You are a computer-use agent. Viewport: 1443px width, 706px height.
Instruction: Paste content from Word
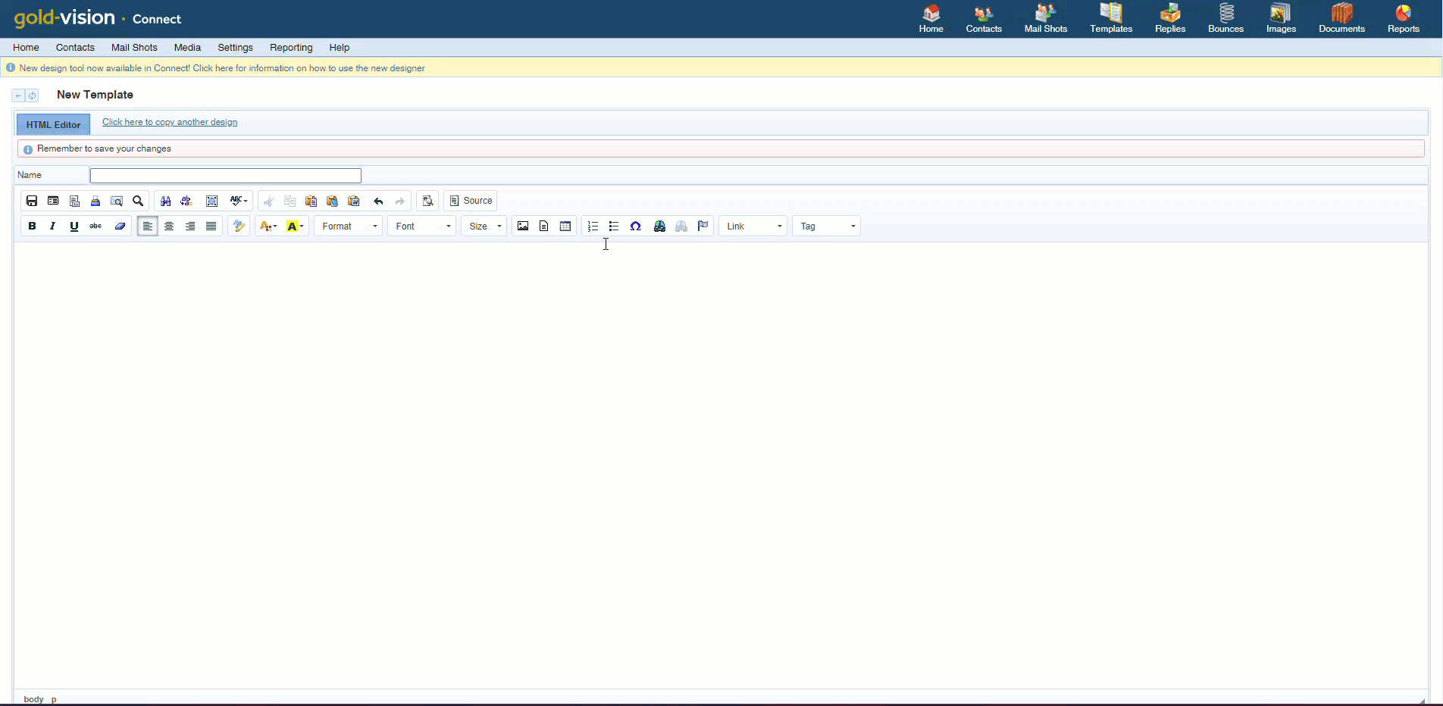tap(353, 201)
